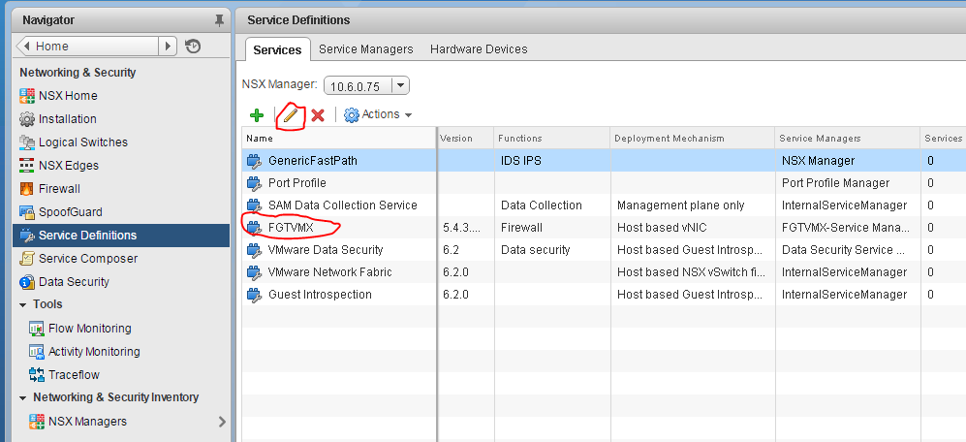
Task: Go to Home in navigator
Action: 88,47
